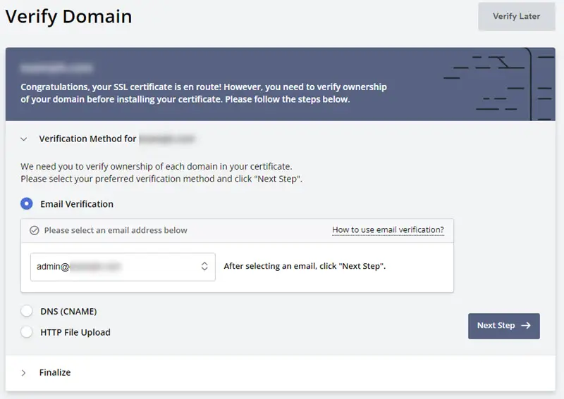564x399 pixels.
Task: Select the Email Verification radio option
Action: click(x=27, y=203)
